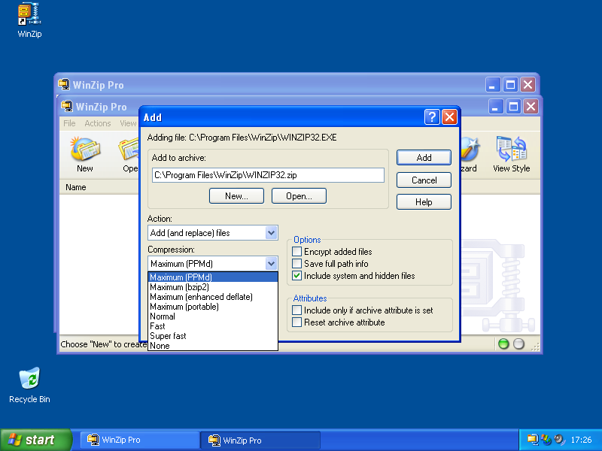Enable Reset archive attribute checkbox
Screen dimensions: 602x451
(x=297, y=322)
